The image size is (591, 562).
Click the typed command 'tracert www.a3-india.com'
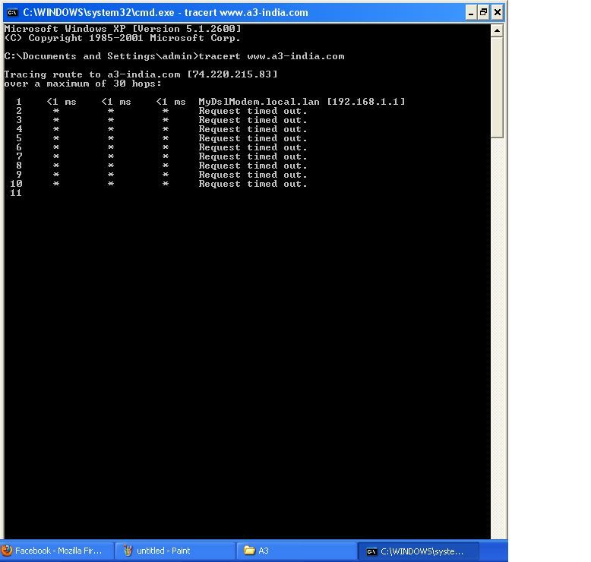[271, 56]
